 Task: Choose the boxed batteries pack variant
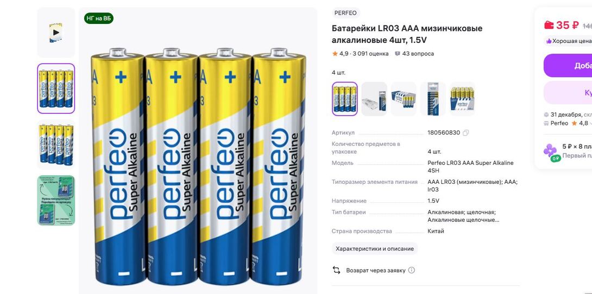(404, 99)
